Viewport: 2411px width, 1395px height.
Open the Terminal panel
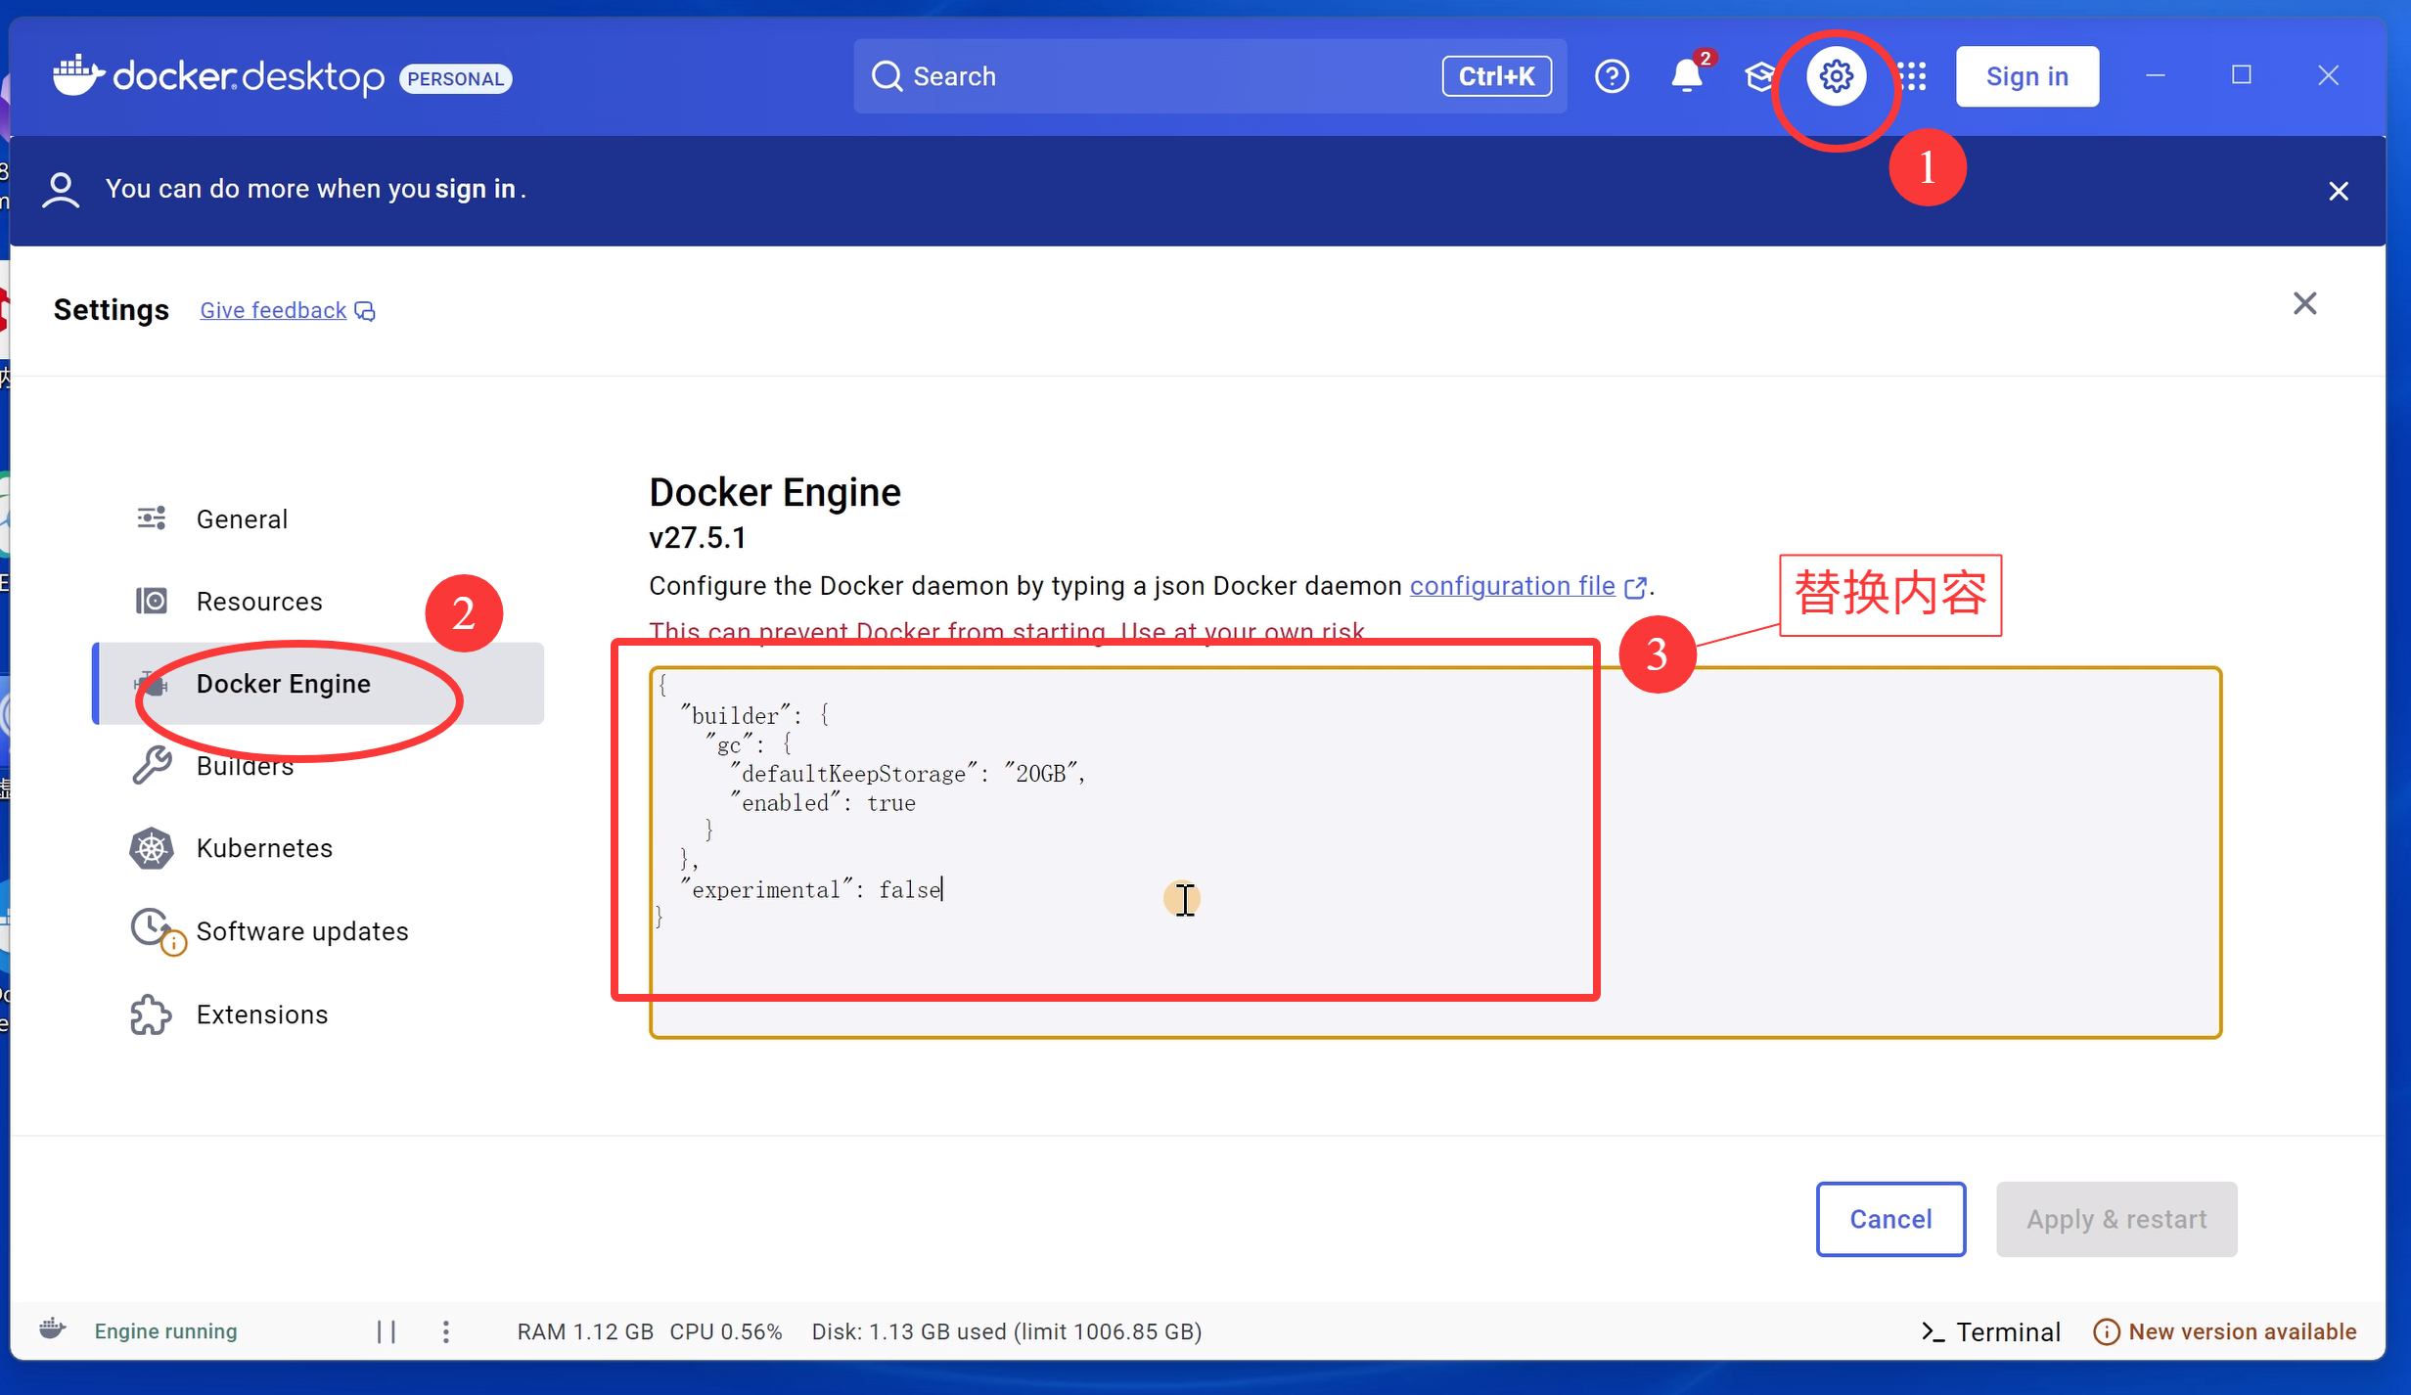coord(1990,1331)
